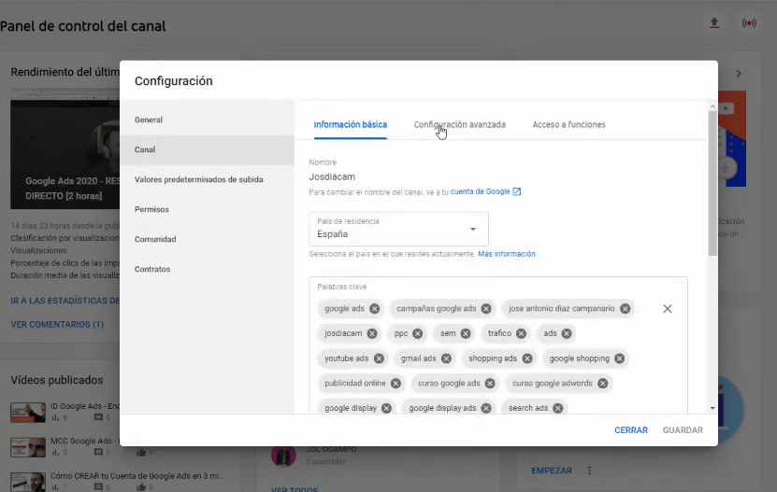Viewport: 777px width, 492px height.
Task: Remove the "trafico" keyword chip
Action: coord(521,333)
